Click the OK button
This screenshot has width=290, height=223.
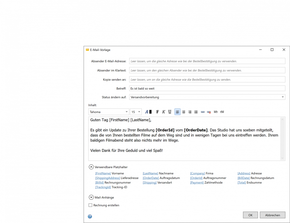click(250, 215)
